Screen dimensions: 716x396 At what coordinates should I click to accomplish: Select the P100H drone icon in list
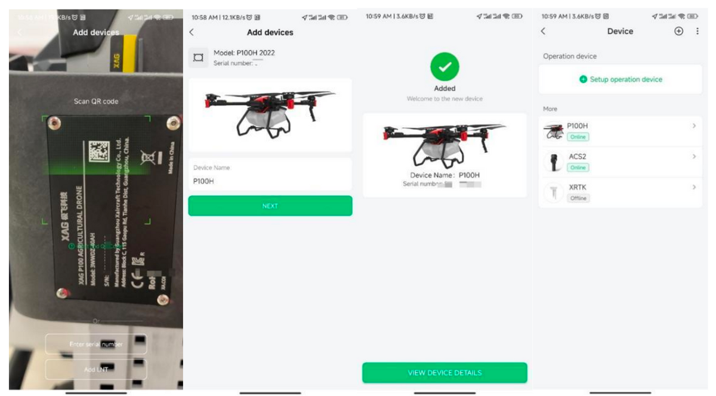point(554,131)
